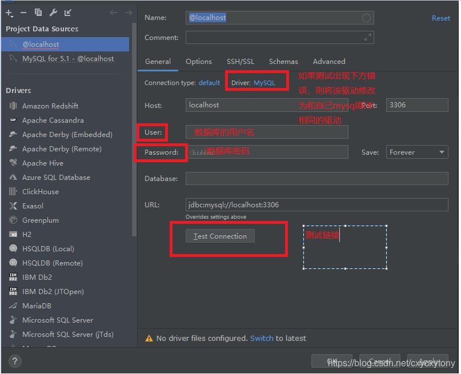Screen dimensions: 461x374
Task: Click Switch link for driver files
Action: (262, 339)
